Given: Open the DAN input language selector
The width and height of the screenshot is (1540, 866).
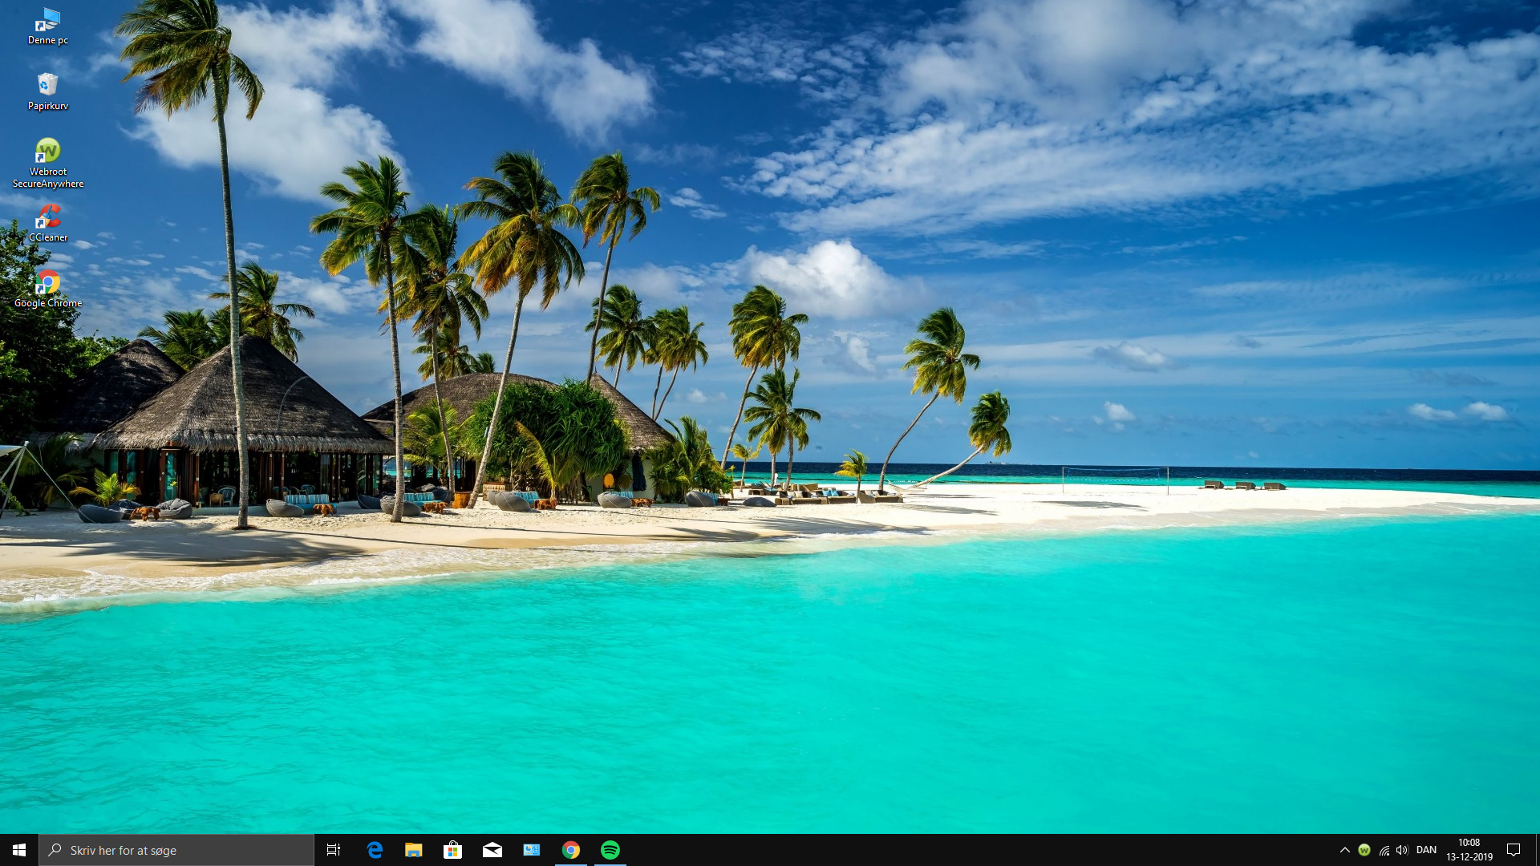Looking at the screenshot, I should point(1426,850).
